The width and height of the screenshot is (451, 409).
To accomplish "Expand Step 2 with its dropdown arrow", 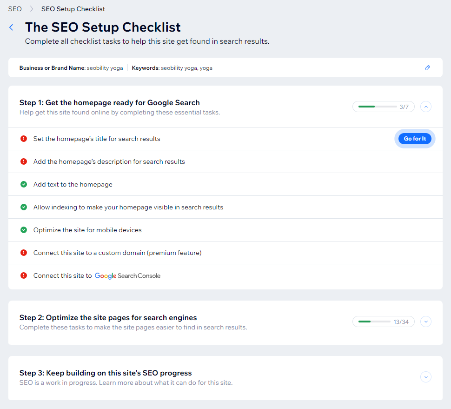I will (425, 322).
